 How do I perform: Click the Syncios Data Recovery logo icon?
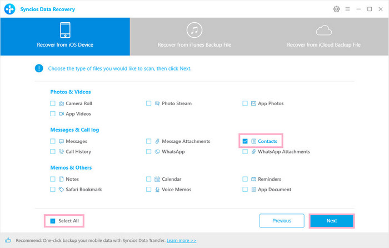pos(9,9)
